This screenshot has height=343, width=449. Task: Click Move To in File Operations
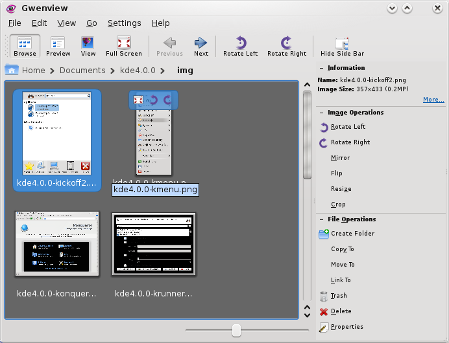pyautogui.click(x=343, y=265)
